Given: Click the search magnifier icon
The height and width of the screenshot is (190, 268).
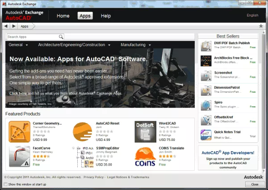Looking at the screenshot, I should point(61,37).
